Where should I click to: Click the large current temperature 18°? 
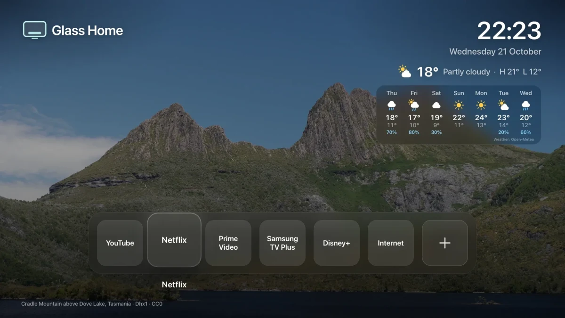[428, 72]
